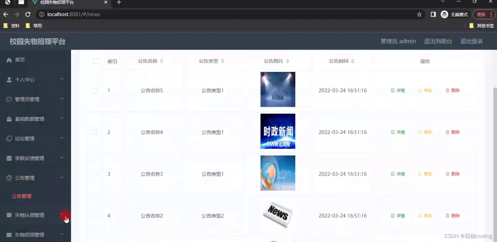
Task: Click 删除 for 公告名称2
Action: (452, 216)
